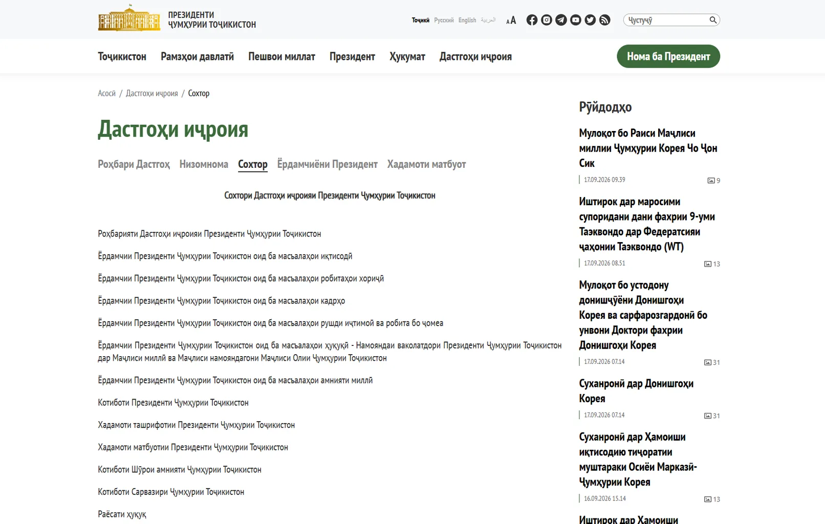Open the YouTube social icon
Screen dimensions: 825x524
(576, 20)
